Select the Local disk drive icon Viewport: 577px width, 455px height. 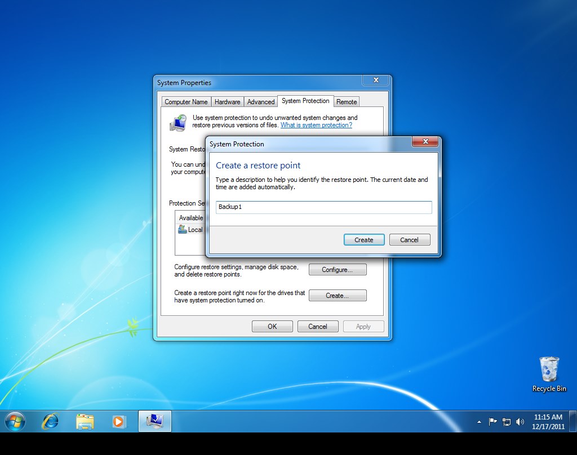click(183, 230)
